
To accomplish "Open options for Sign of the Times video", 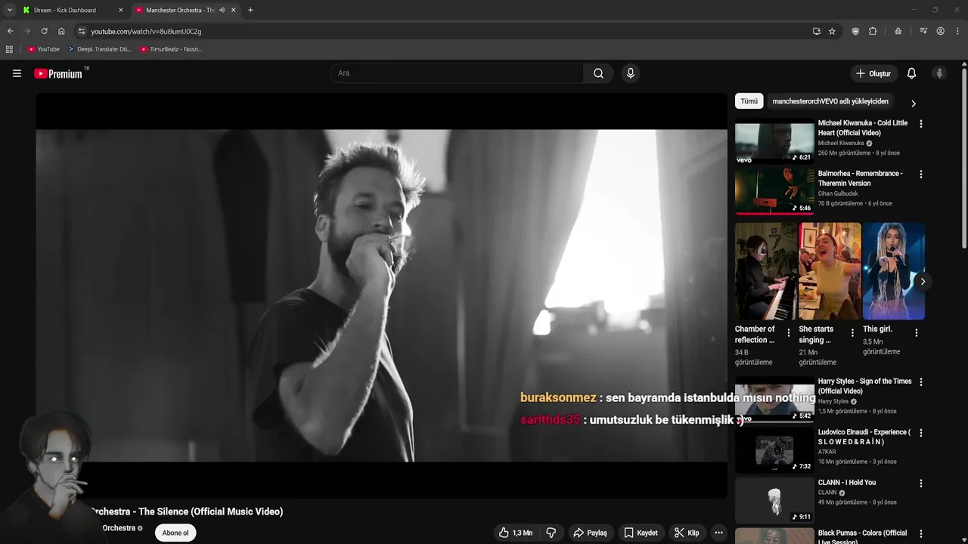I will coord(920,382).
